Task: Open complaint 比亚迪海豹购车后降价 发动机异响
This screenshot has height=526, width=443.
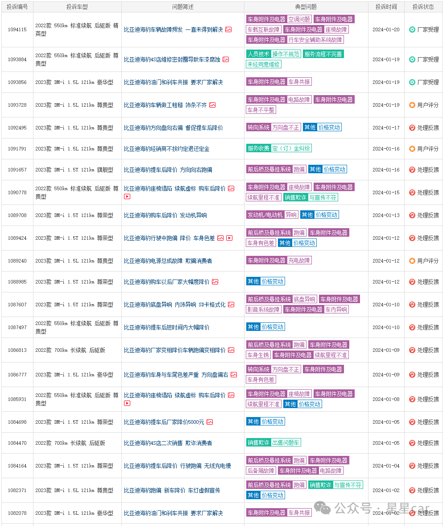Action: pyautogui.click(x=165, y=215)
